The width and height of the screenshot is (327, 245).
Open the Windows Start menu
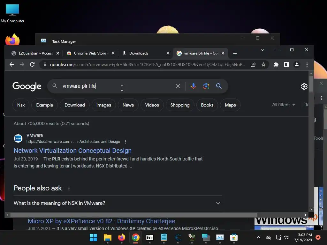[94, 237]
